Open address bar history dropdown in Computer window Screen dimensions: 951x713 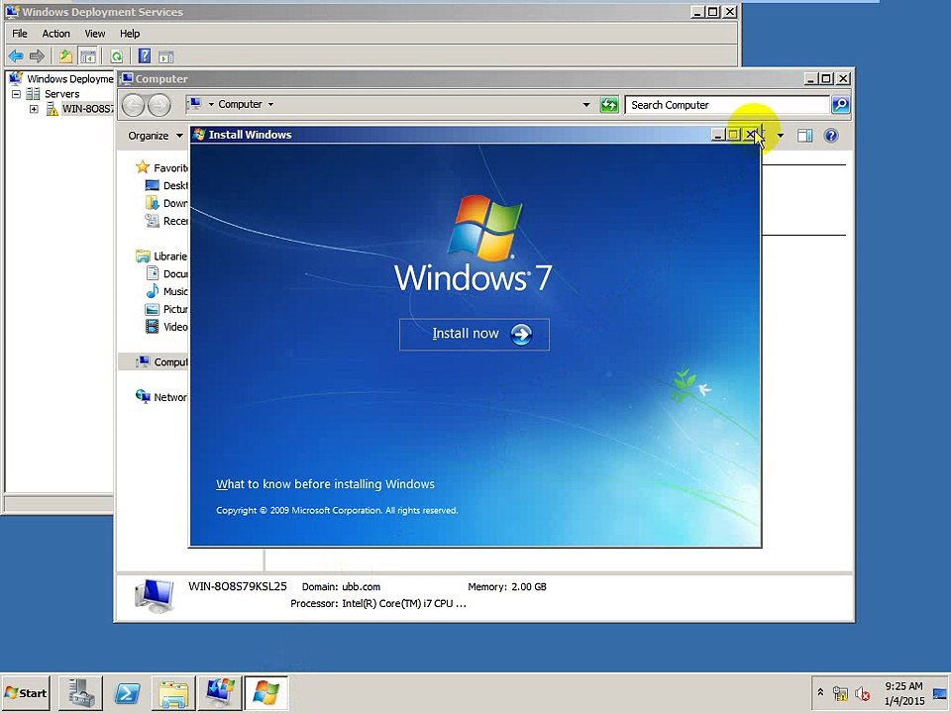pos(585,104)
